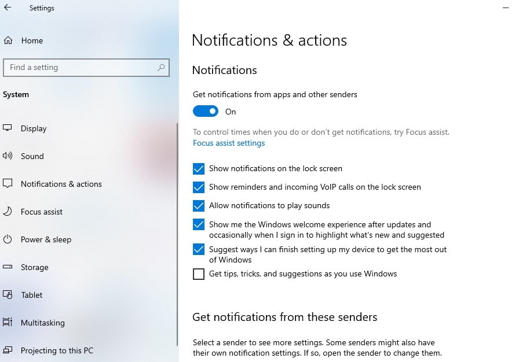Click the Storage drive icon
The height and width of the screenshot is (362, 515).
point(7,267)
